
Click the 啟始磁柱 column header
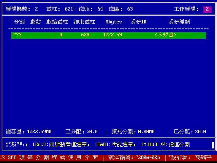pyautogui.click(x=57, y=22)
